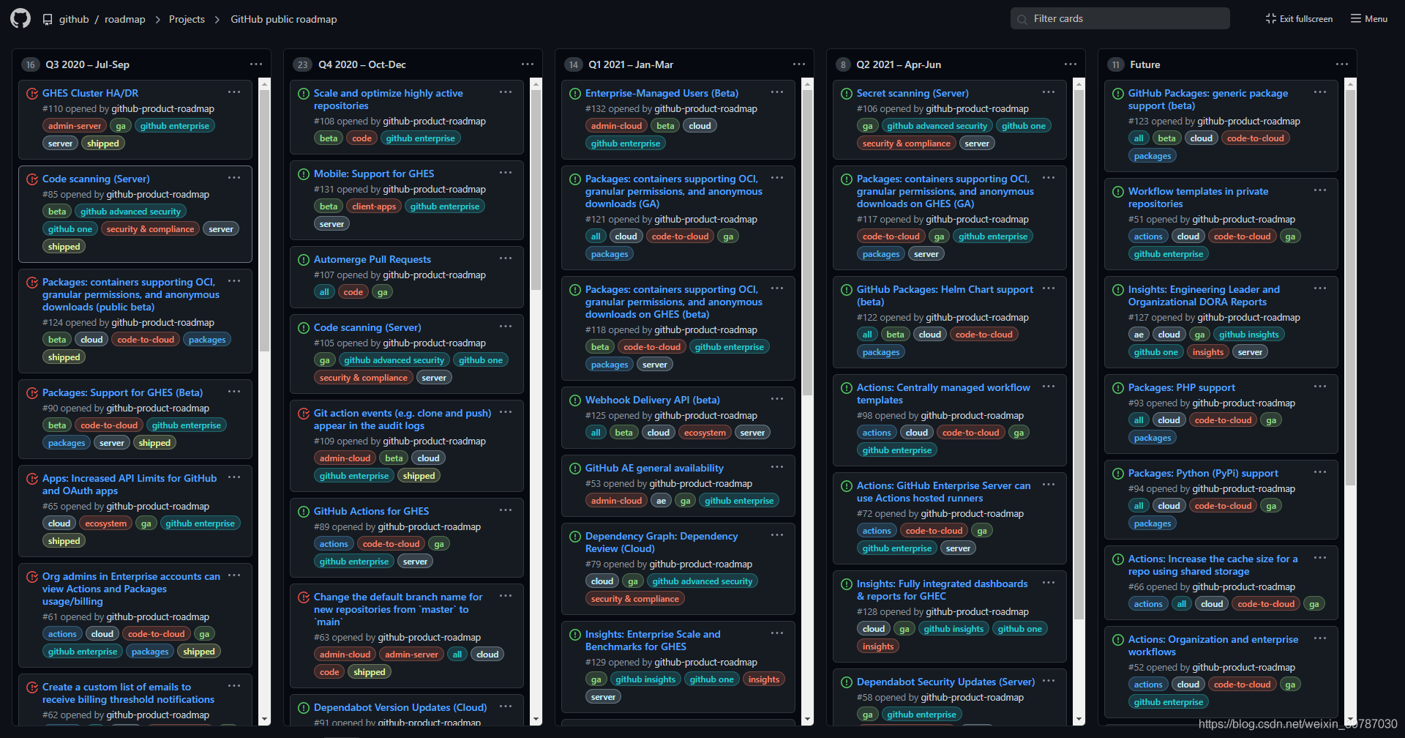This screenshot has width=1405, height=738.
Task: Open the Menu side panel
Action: click(1369, 19)
